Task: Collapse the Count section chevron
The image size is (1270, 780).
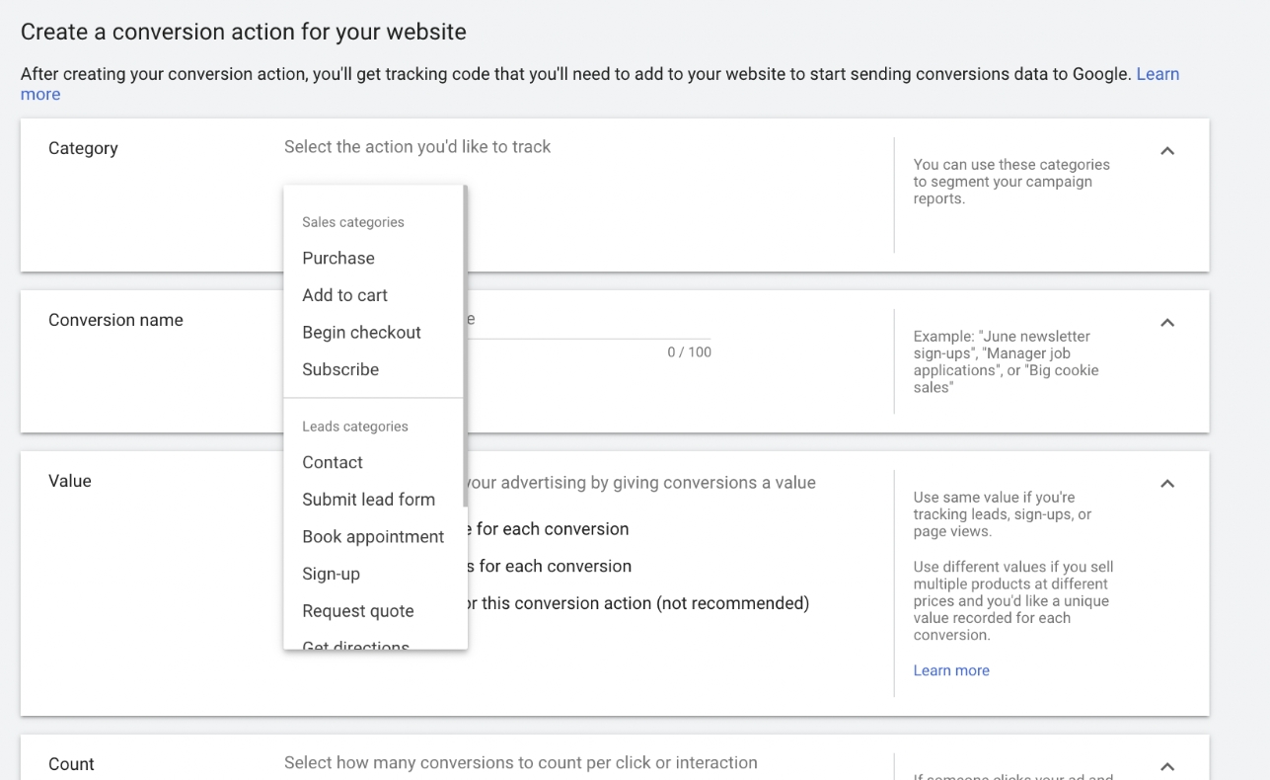Action: coord(1167,766)
